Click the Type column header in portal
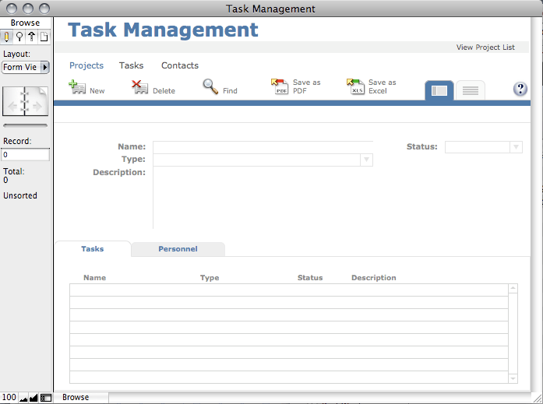 pyautogui.click(x=210, y=277)
